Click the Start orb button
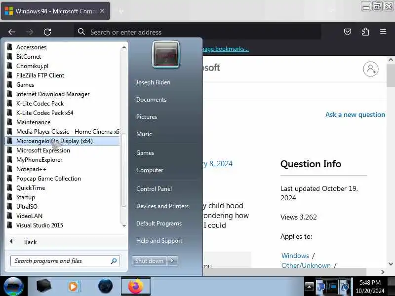 click(x=13, y=287)
